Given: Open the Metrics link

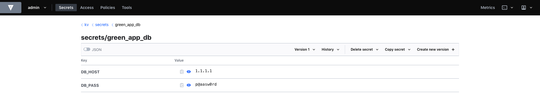Looking at the screenshot, I should [x=488, y=8].
